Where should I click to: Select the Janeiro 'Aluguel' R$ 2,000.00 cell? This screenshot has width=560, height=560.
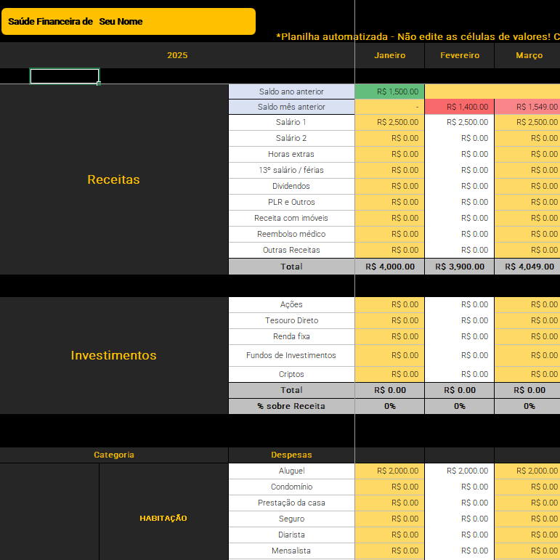[x=389, y=471]
